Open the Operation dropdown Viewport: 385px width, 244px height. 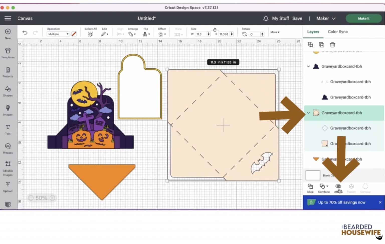pyautogui.click(x=58, y=34)
